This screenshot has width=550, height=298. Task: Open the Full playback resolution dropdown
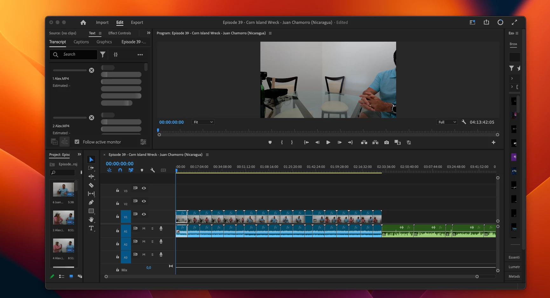447,122
